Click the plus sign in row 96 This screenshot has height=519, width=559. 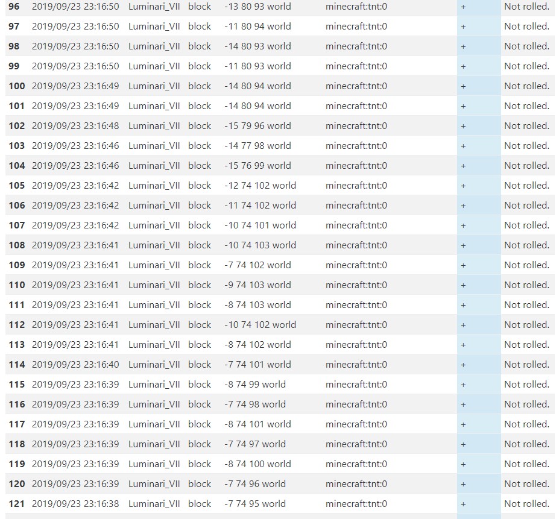pyautogui.click(x=463, y=7)
